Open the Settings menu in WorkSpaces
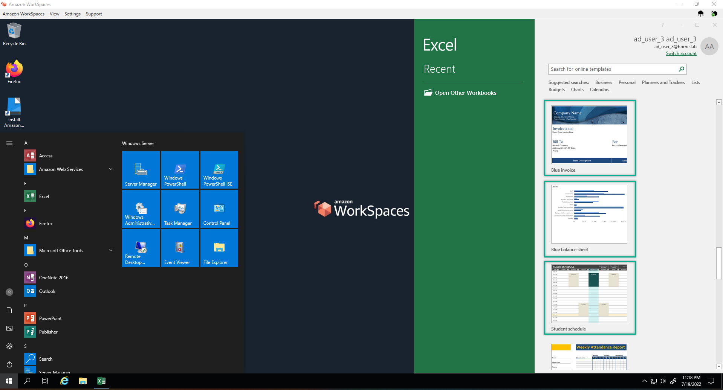 coord(72,14)
